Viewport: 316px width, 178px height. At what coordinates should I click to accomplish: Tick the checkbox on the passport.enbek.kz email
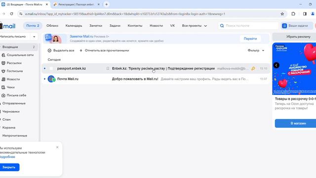pos(51,69)
